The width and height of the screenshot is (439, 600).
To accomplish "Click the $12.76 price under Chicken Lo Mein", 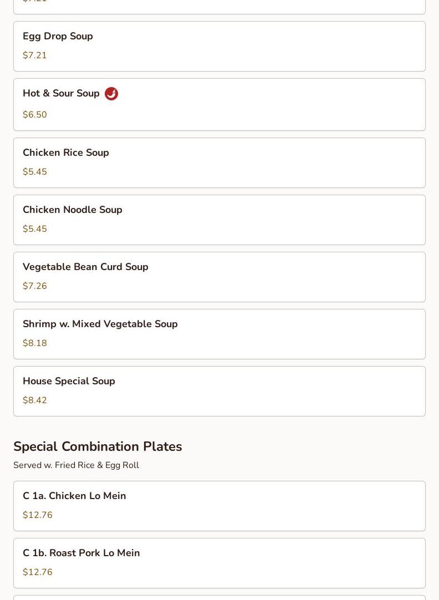I will (x=38, y=515).
